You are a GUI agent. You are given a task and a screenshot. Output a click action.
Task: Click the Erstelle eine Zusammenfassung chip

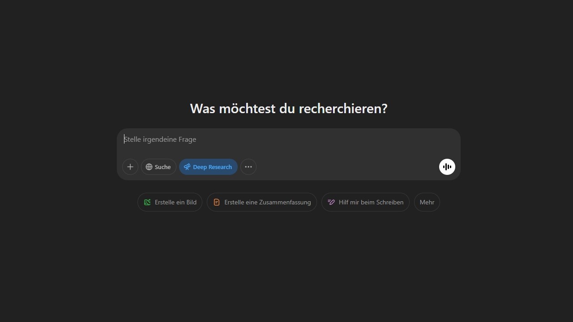(x=261, y=202)
